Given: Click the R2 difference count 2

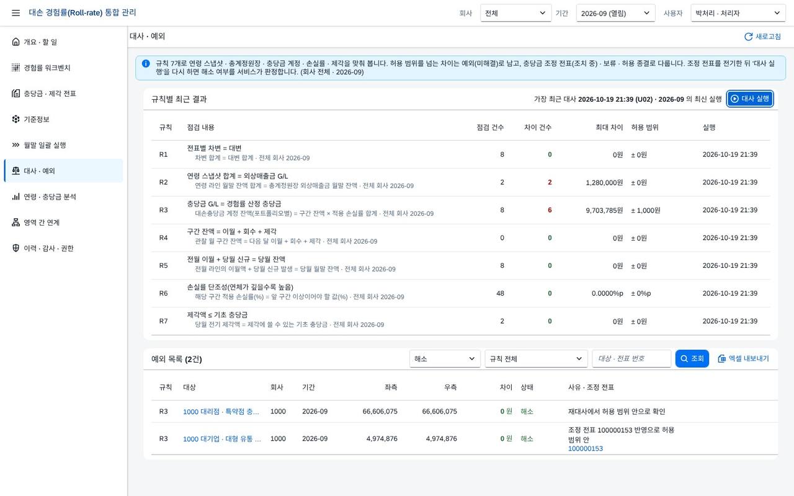Looking at the screenshot, I should (x=550, y=182).
